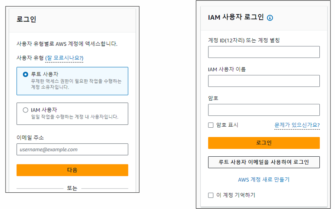This screenshot has width=335, height=209.
Task: Click the text 사용자 유형별로 AWS 계정에 액세스합니다.
Action: [x=67, y=44]
